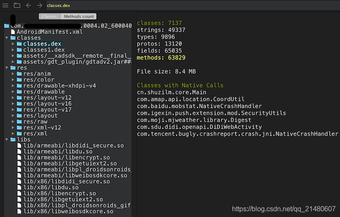Open class com.amap.api.location.CoordUtil
This screenshot has height=217, width=340.
tap(190, 99)
